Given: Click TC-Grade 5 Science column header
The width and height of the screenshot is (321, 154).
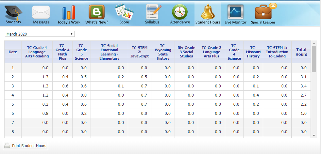Looking at the screenshot, I should 81,52.
